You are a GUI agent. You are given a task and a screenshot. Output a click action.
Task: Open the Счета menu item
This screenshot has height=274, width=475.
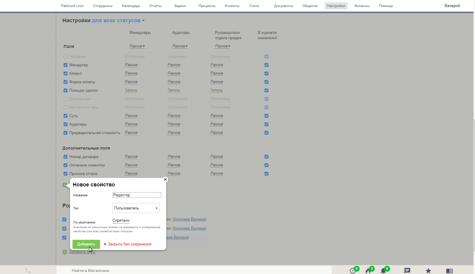point(254,6)
